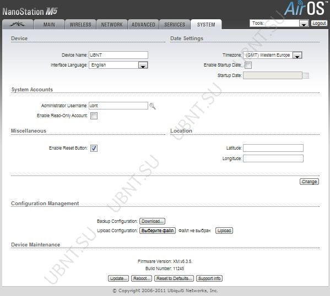Switch to the MAIN tab
This screenshot has height=296, width=330.
[x=49, y=25]
